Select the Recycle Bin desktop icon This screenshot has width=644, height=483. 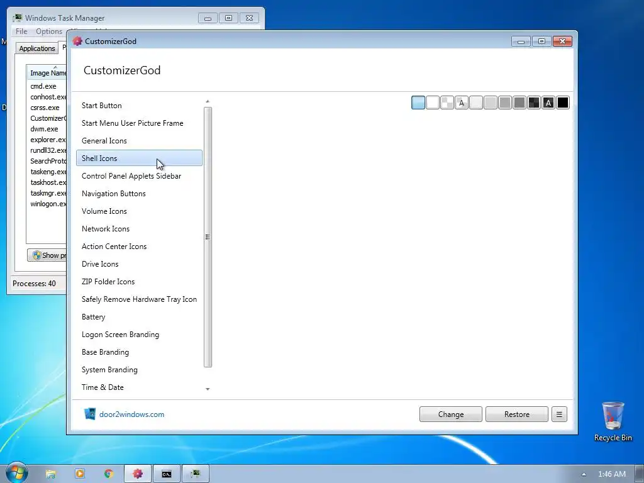tap(613, 421)
